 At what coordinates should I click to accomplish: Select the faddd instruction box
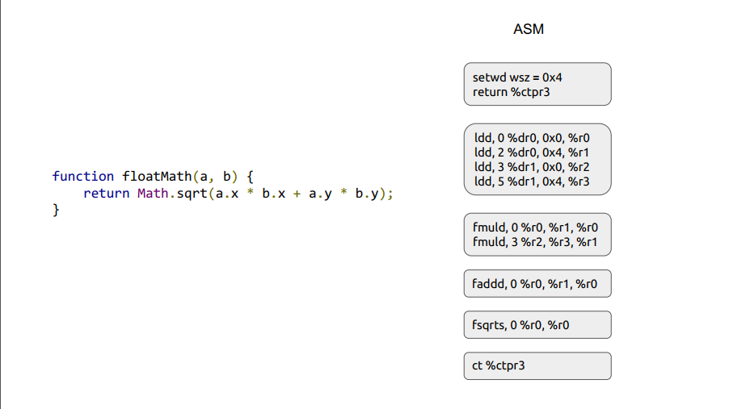tap(537, 284)
